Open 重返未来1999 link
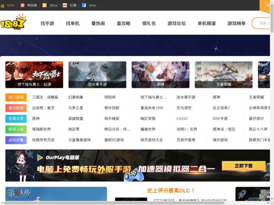This screenshot has width=274, height=205. (152, 108)
